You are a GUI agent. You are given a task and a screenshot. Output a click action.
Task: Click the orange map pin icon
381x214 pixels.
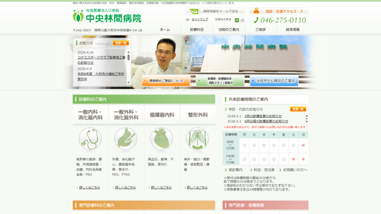[x=256, y=11]
